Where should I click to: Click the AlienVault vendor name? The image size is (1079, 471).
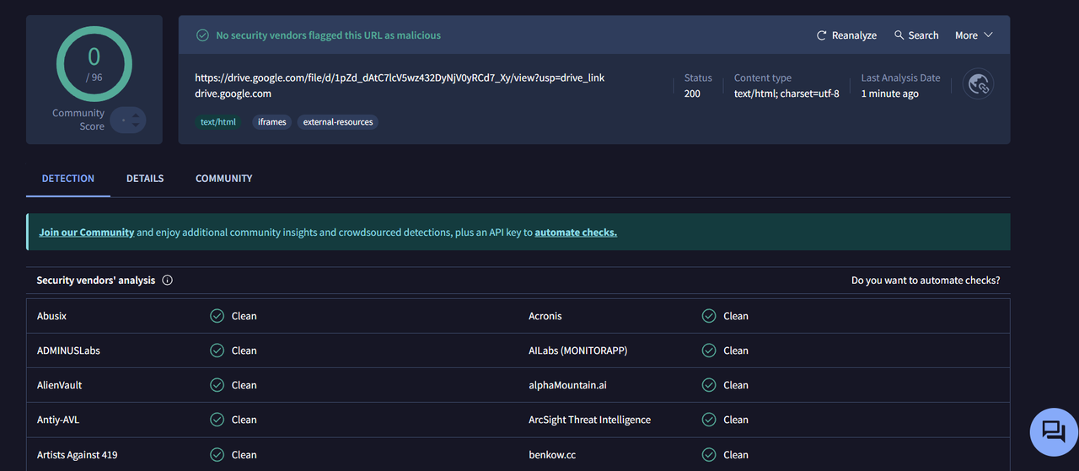[60, 385]
